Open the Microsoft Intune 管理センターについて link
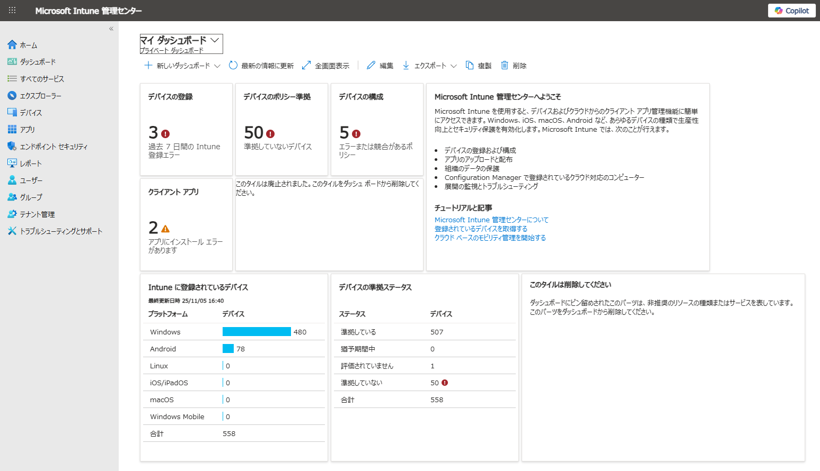Screen dimensions: 820x471 coord(491,220)
